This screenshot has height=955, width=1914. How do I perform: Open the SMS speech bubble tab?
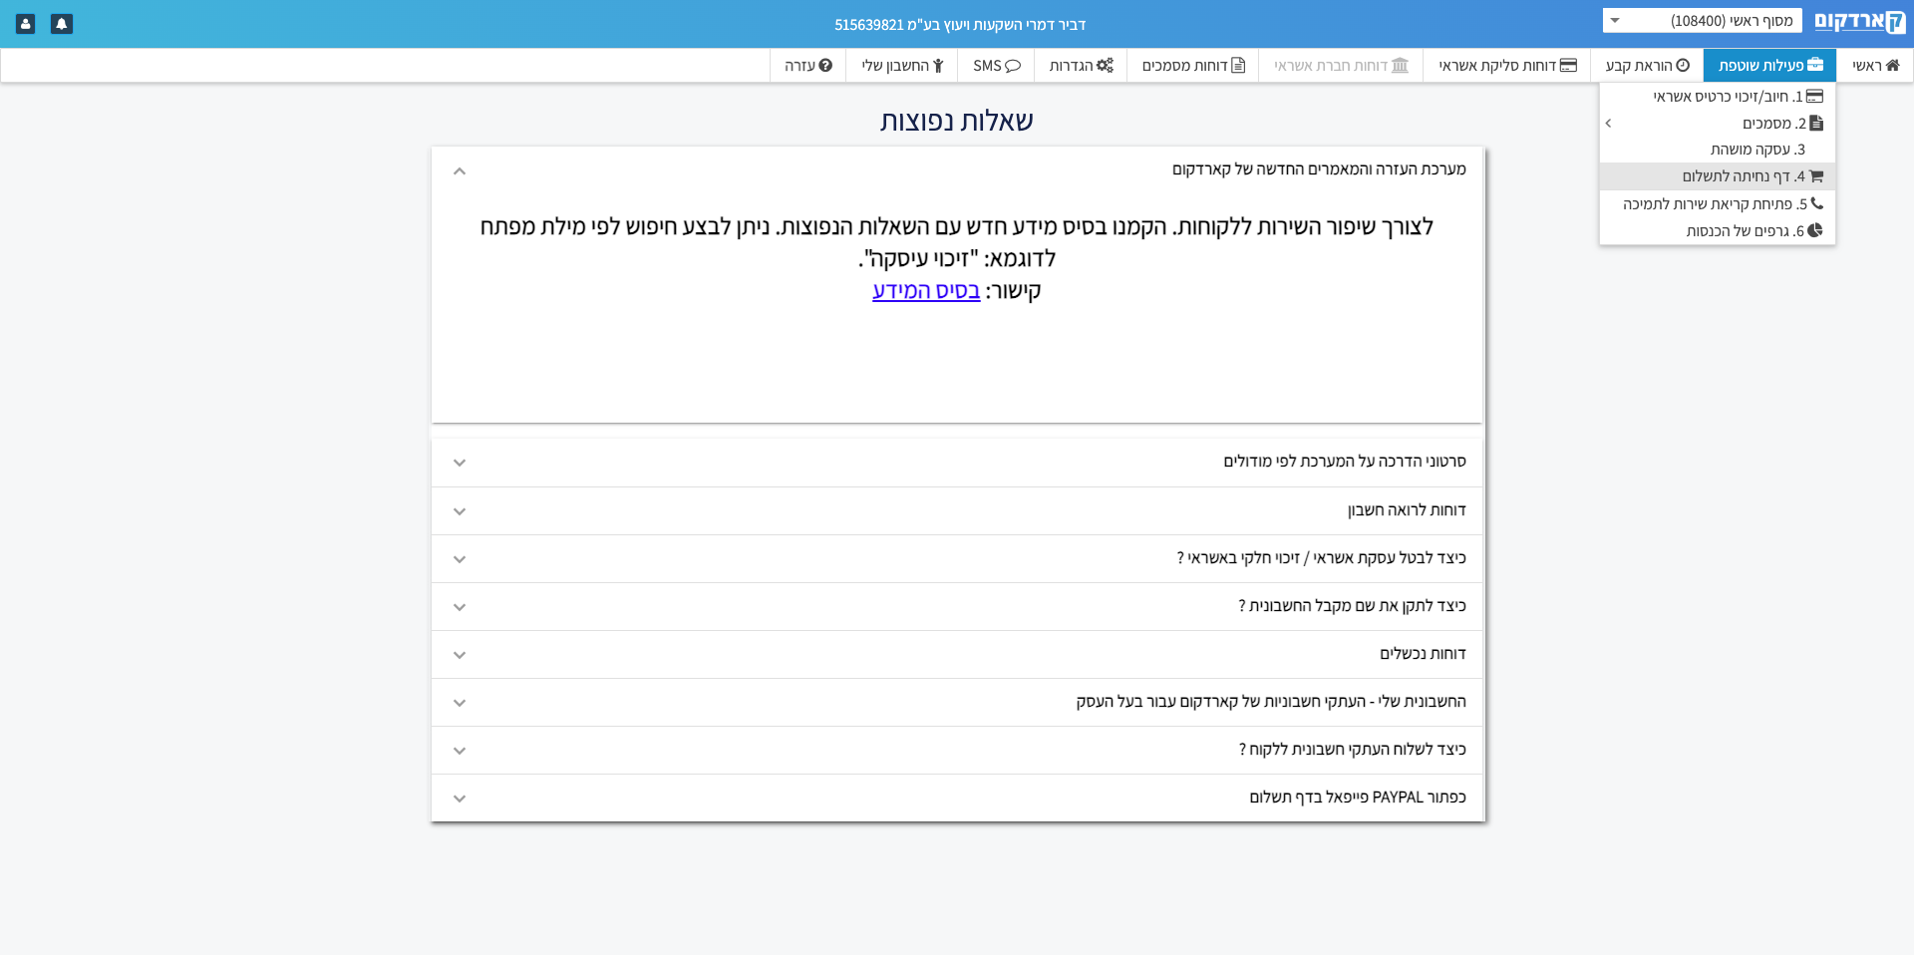997,66
